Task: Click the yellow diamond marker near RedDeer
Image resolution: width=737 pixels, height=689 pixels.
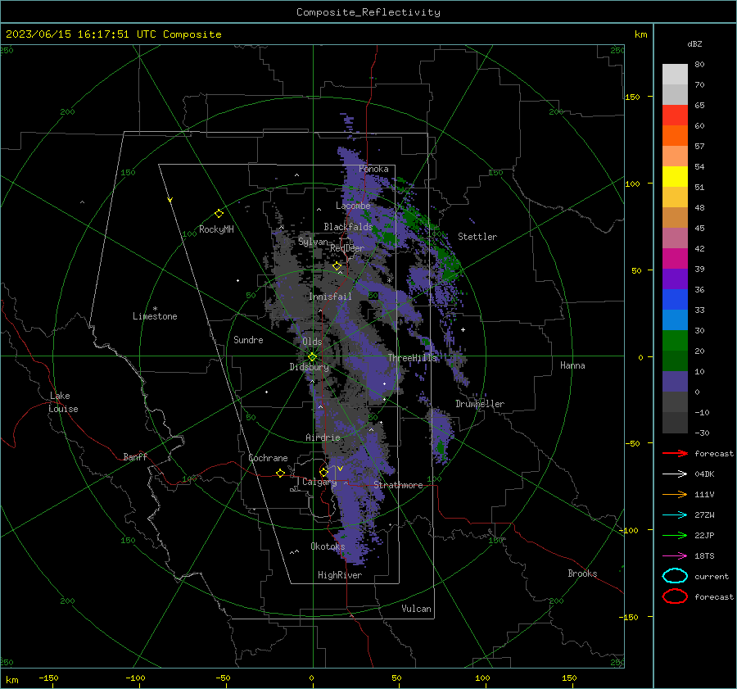Action: [337, 266]
